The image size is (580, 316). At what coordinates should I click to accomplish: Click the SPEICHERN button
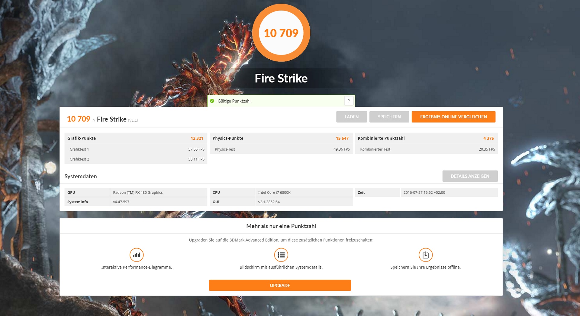389,117
